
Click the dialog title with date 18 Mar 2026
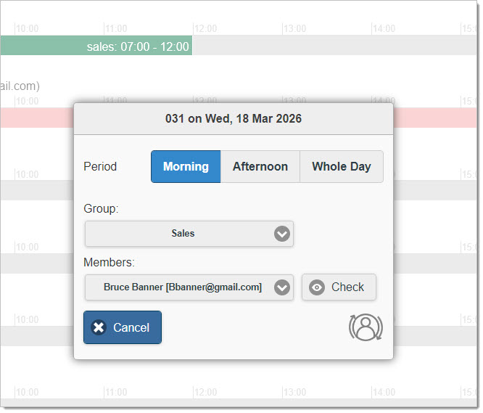234,118
